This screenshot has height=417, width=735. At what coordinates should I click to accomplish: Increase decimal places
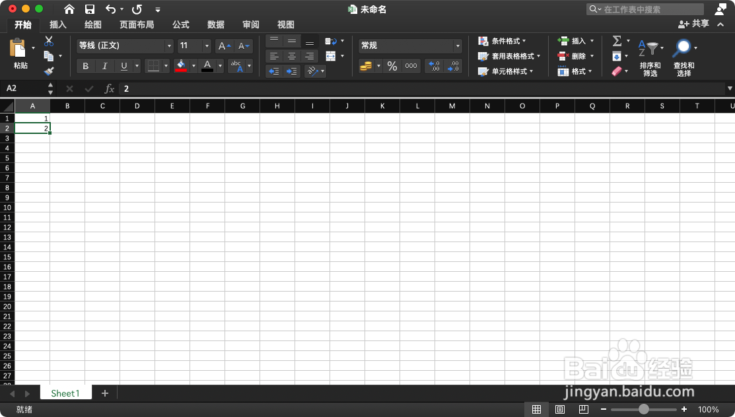(435, 66)
